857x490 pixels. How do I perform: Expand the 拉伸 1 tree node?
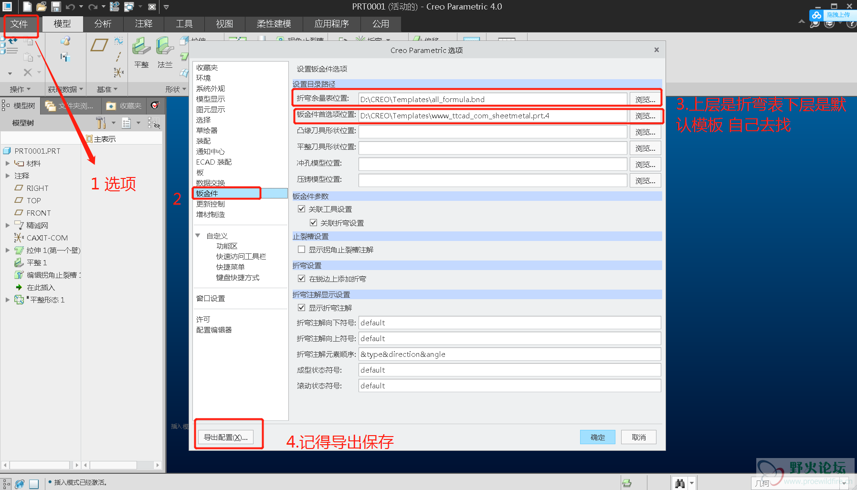tap(7, 250)
